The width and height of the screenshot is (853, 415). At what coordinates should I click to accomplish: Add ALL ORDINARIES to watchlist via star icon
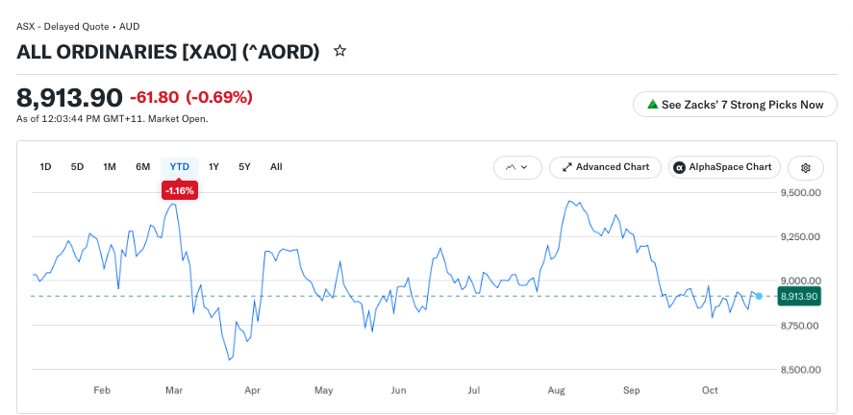tap(340, 51)
